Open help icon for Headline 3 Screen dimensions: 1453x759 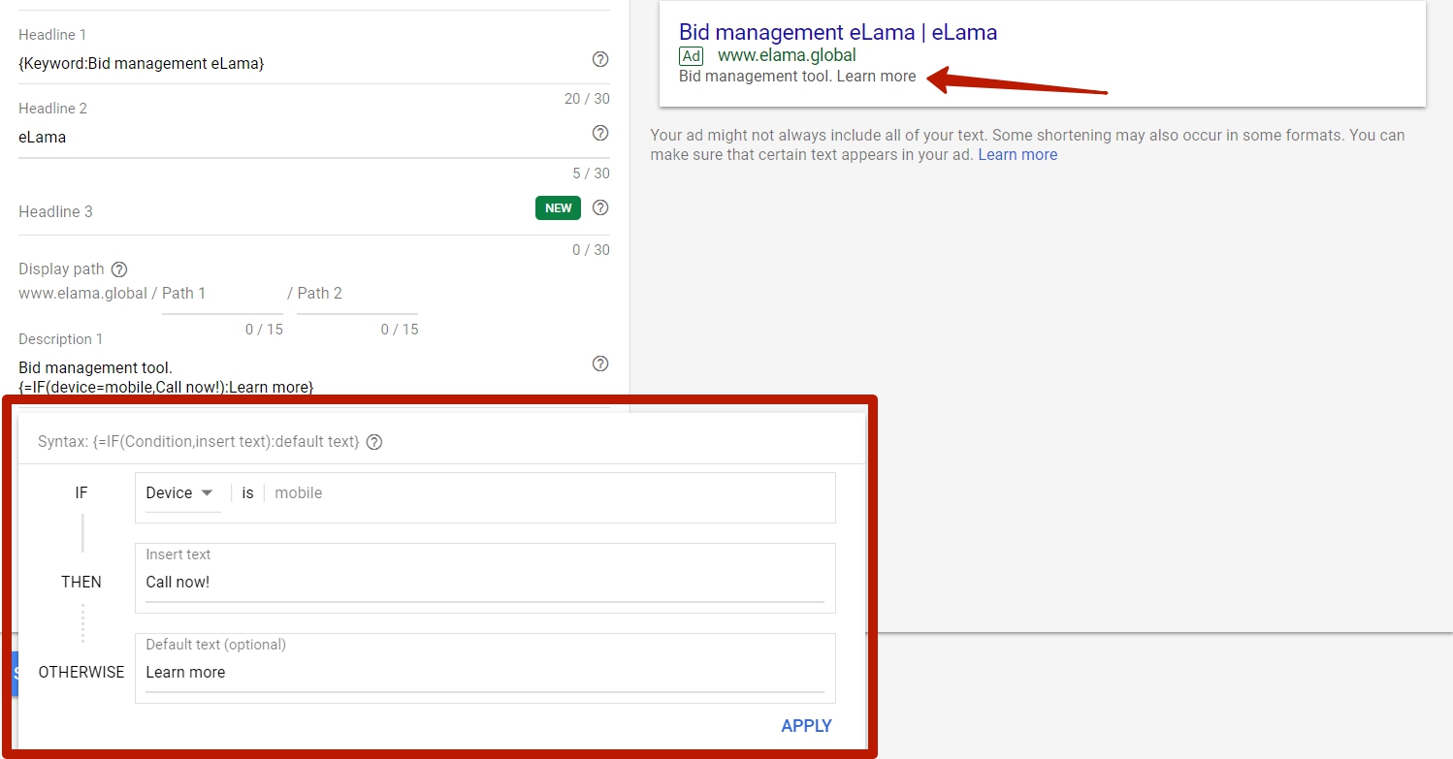coord(600,207)
